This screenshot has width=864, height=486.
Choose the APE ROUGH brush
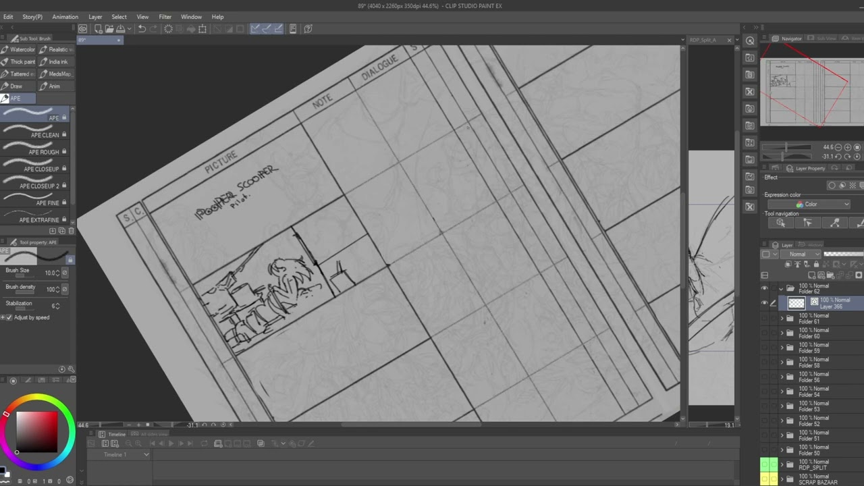(x=35, y=148)
